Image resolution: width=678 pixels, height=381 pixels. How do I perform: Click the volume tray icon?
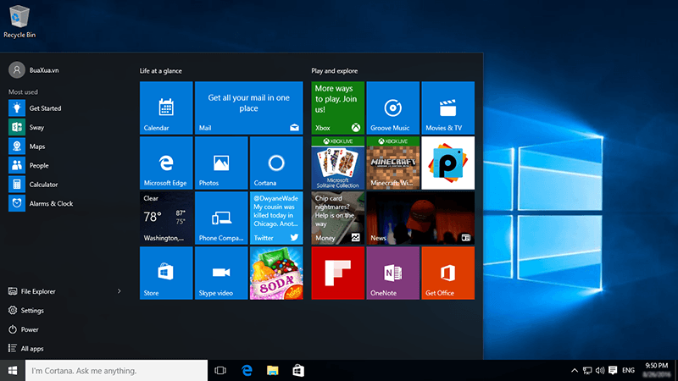pyautogui.click(x=600, y=370)
